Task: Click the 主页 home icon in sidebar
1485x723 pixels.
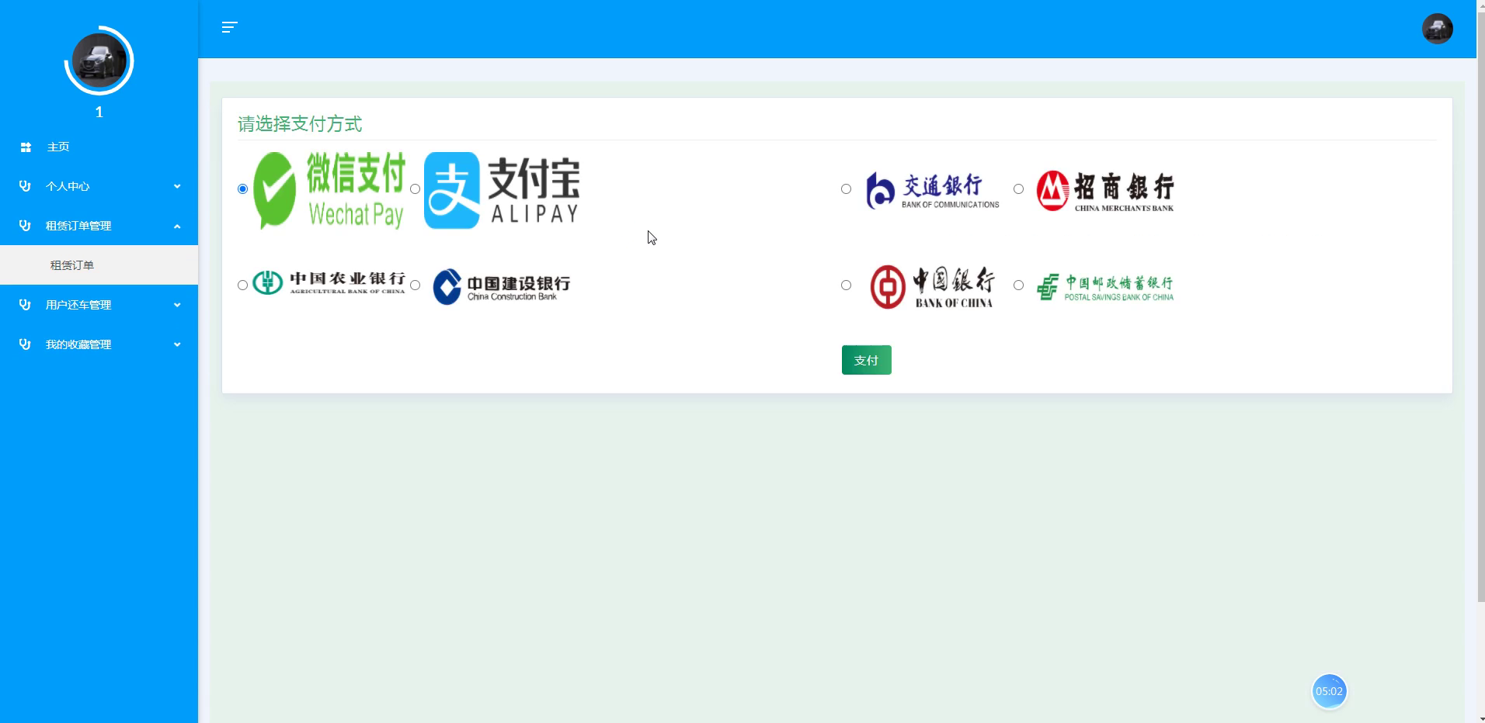Action: 26,147
